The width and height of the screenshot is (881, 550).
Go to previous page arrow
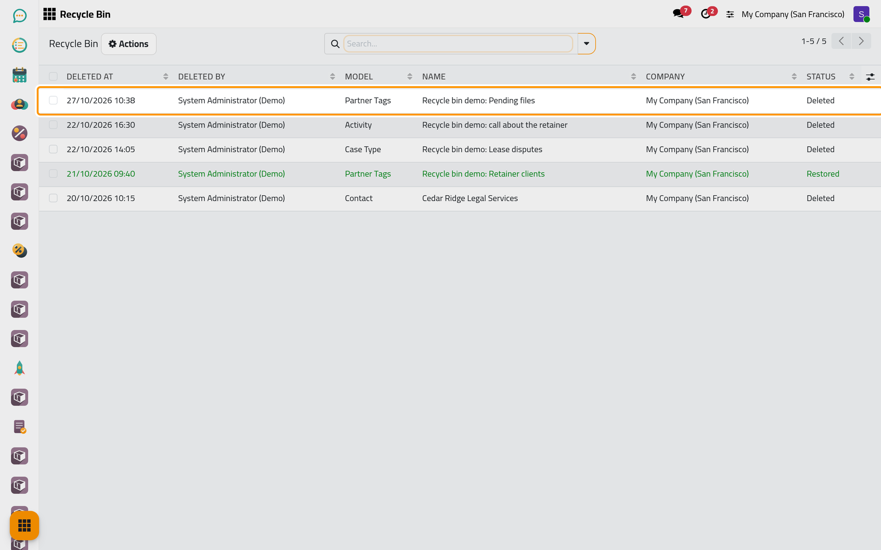coord(842,41)
